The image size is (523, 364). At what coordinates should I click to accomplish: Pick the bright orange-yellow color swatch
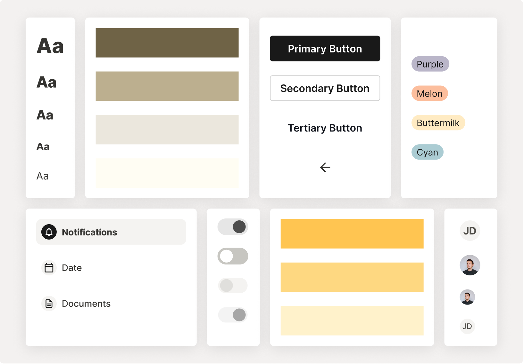pos(352,234)
